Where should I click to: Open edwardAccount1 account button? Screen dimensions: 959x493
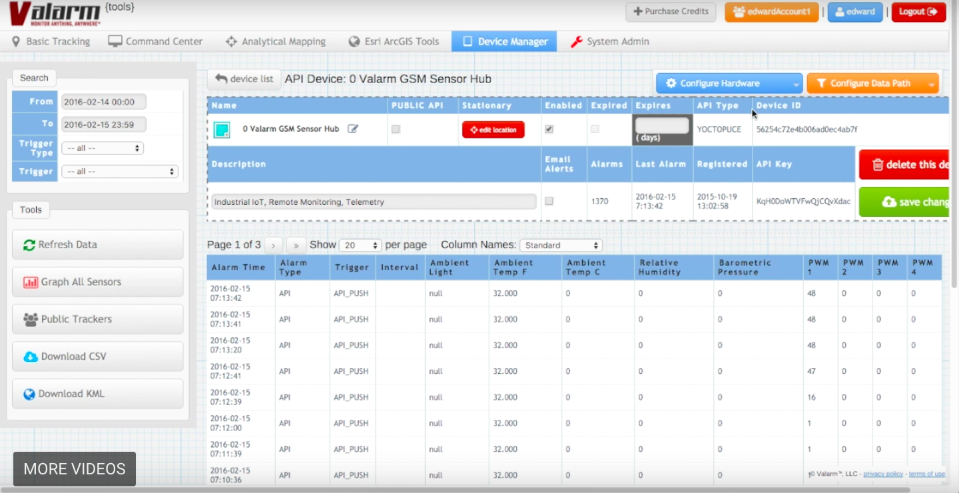click(x=772, y=11)
